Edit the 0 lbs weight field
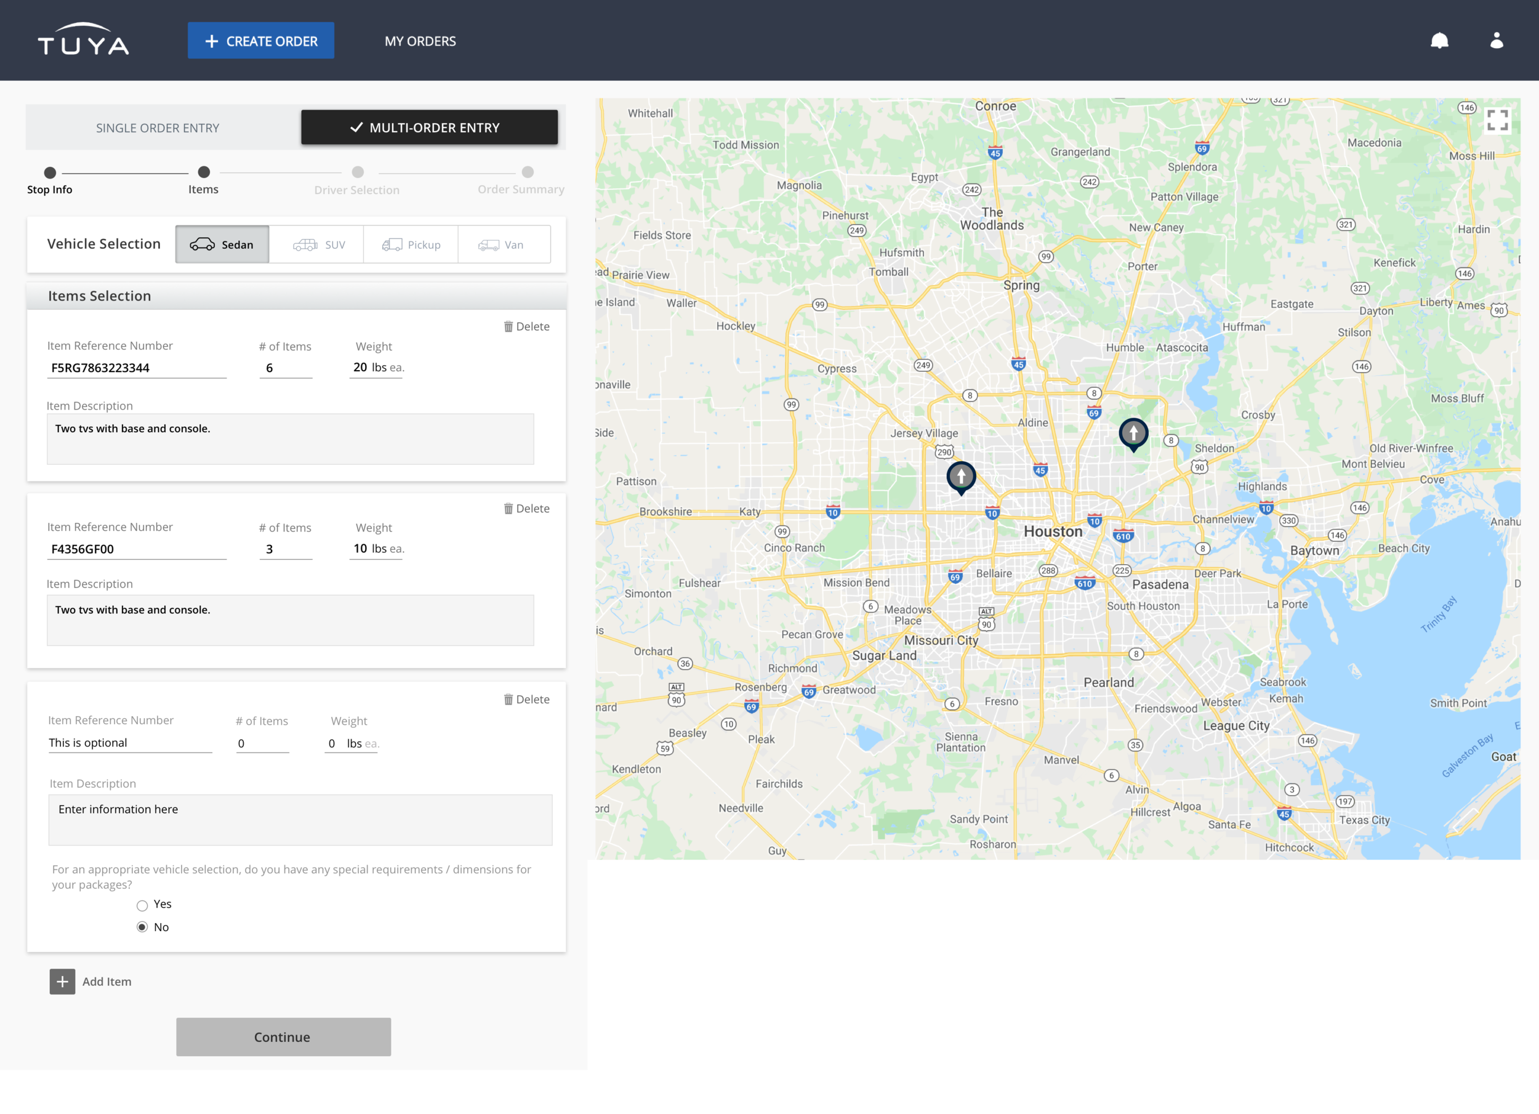The width and height of the screenshot is (1539, 1114). point(352,743)
